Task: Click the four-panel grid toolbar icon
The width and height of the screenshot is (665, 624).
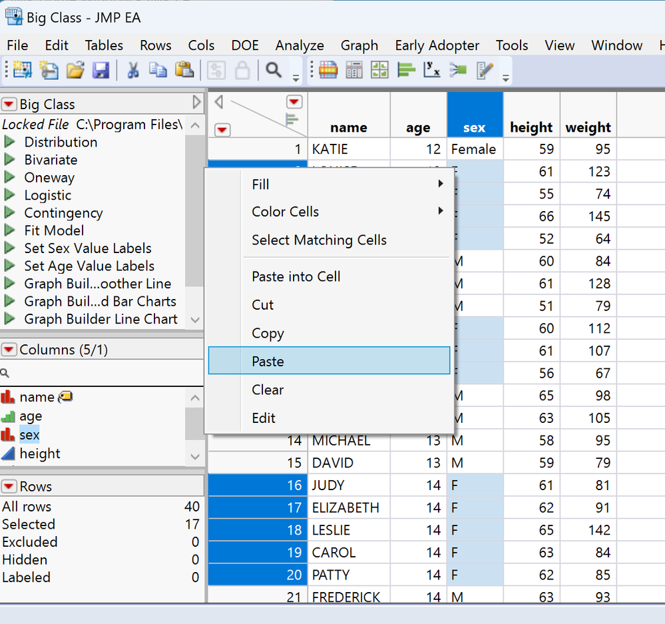Action: (x=379, y=70)
